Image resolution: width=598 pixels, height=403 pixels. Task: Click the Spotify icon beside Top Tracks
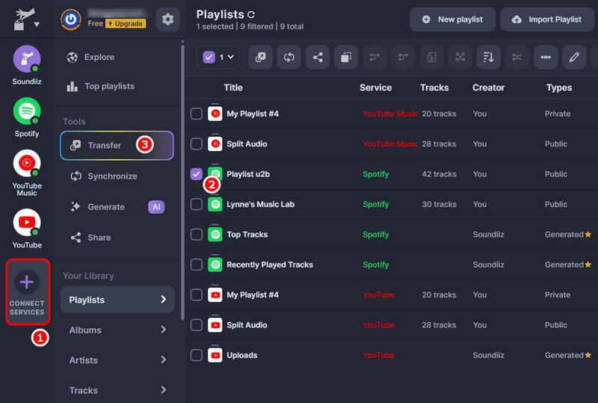215,234
